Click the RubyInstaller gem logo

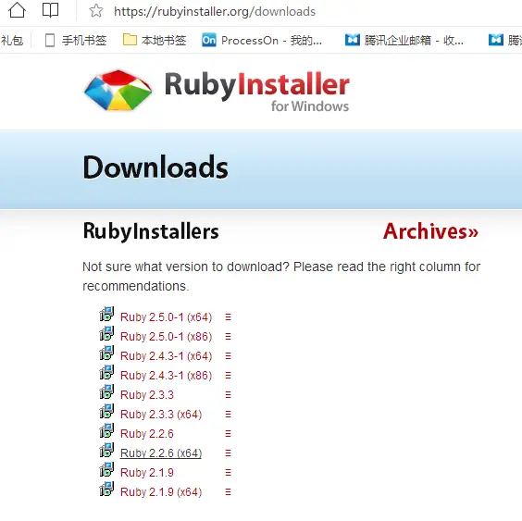118,90
